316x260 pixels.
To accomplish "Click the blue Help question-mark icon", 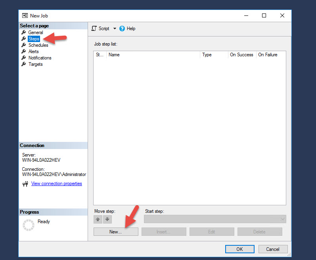I will click(x=122, y=29).
